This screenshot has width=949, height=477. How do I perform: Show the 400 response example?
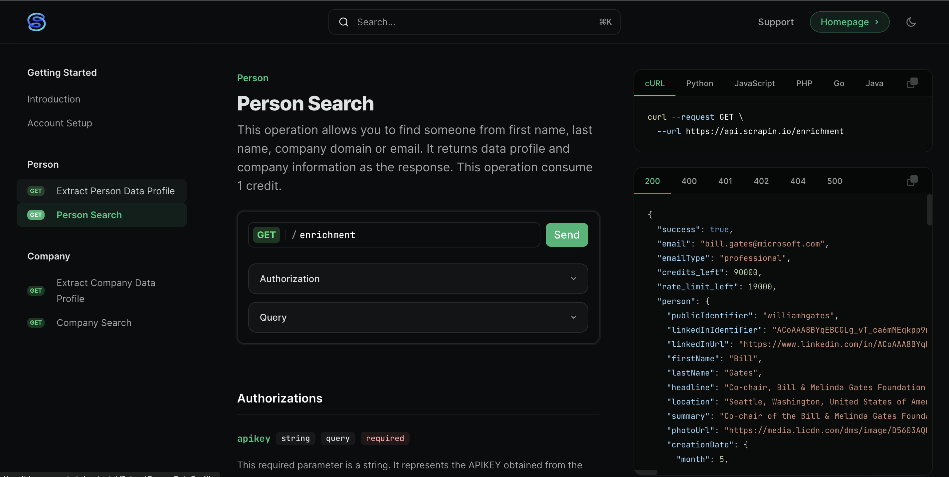pos(689,181)
